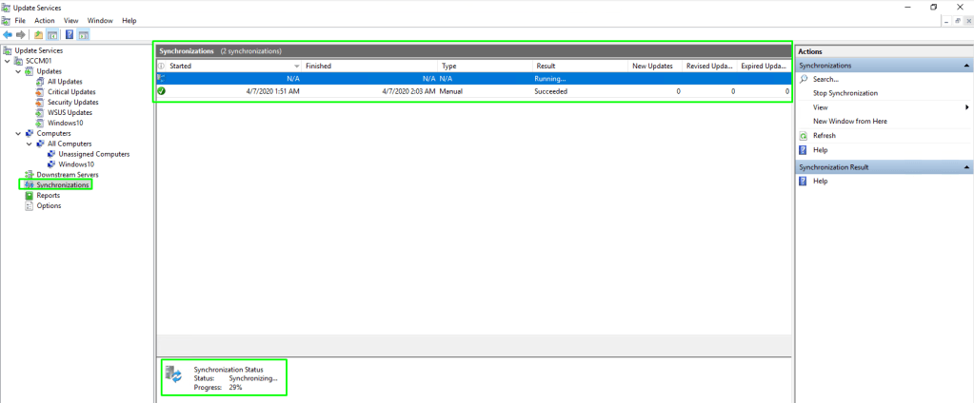
Task: Open Downstream Servers node
Action: (67, 175)
